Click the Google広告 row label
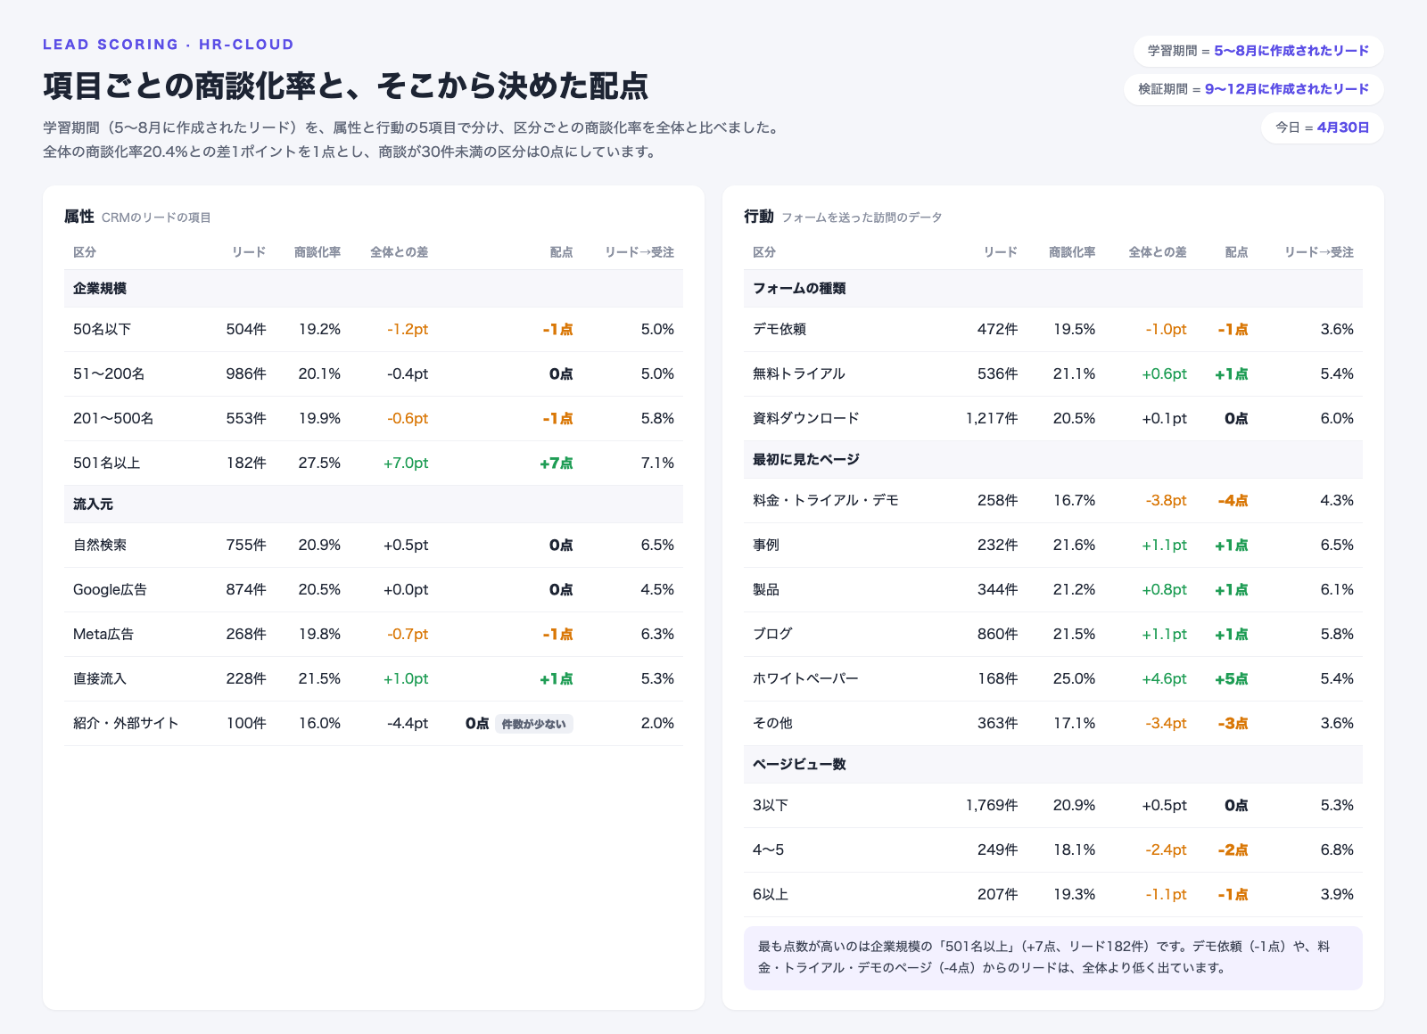The height and width of the screenshot is (1034, 1427). [x=110, y=589]
